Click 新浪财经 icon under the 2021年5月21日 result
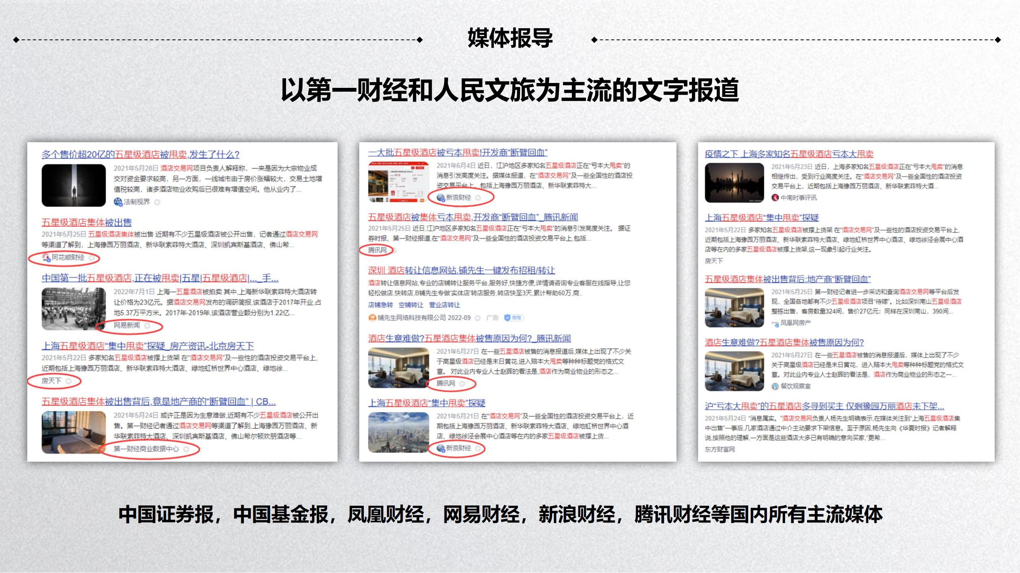 point(440,448)
